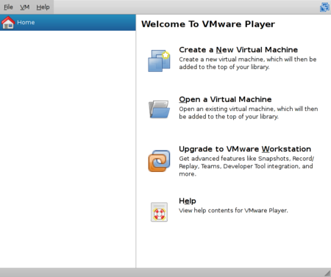Screen dimensions: 331x277
Task: Click the fullscreen icon in top-right corner
Action: (324, 7)
